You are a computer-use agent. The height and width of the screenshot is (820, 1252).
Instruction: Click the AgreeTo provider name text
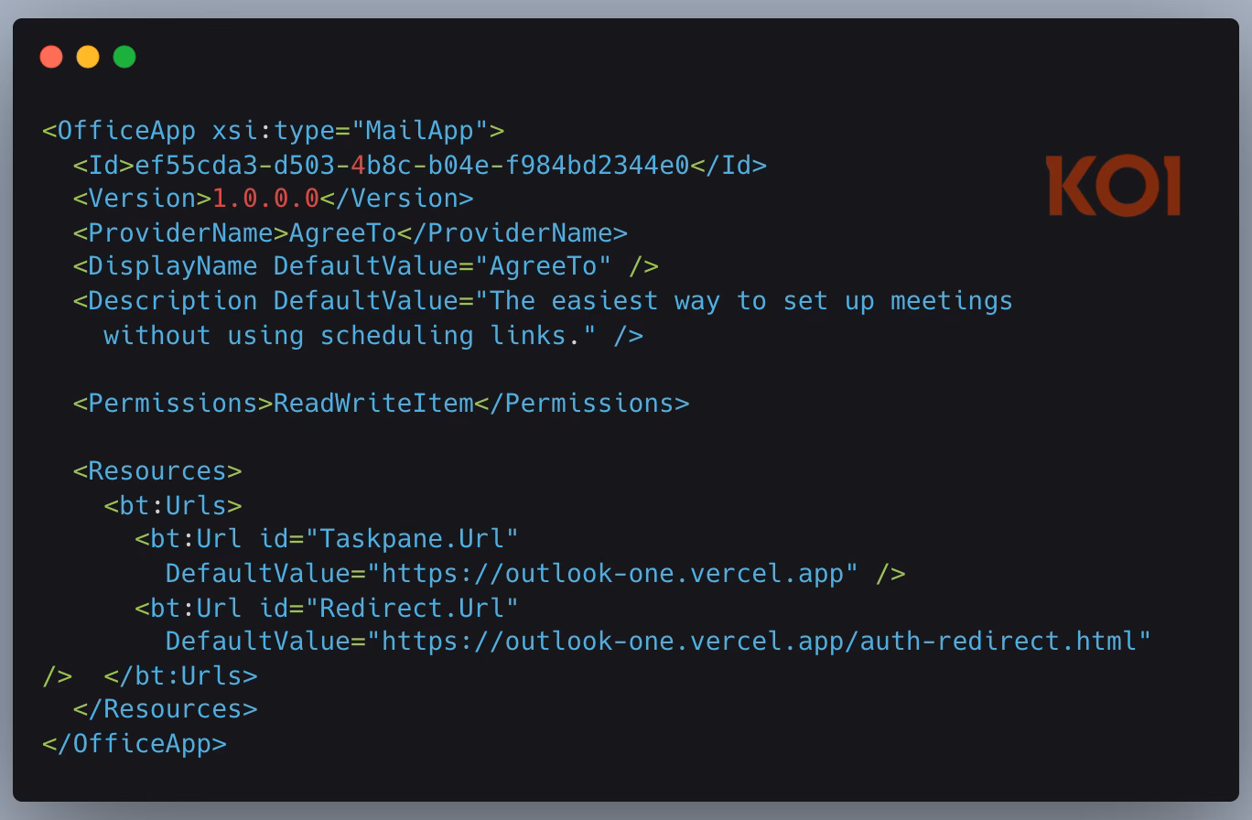click(x=342, y=232)
